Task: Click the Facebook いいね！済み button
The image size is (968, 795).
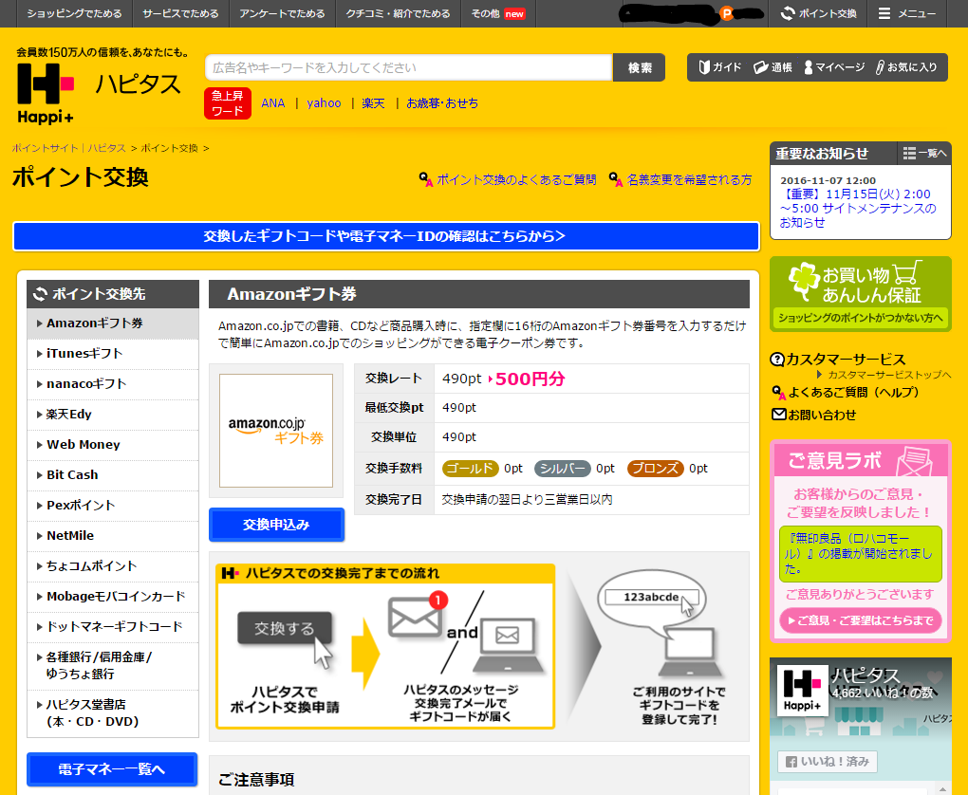Action: 828,762
